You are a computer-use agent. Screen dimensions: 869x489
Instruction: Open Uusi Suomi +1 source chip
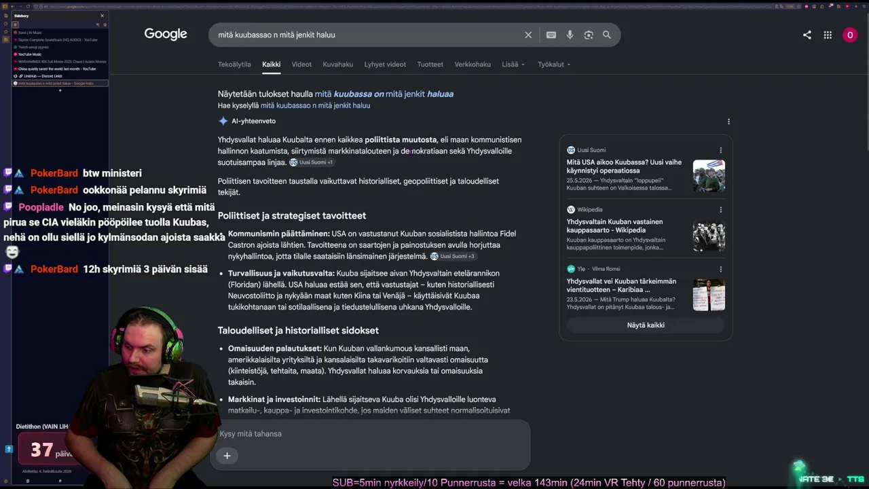(x=312, y=162)
